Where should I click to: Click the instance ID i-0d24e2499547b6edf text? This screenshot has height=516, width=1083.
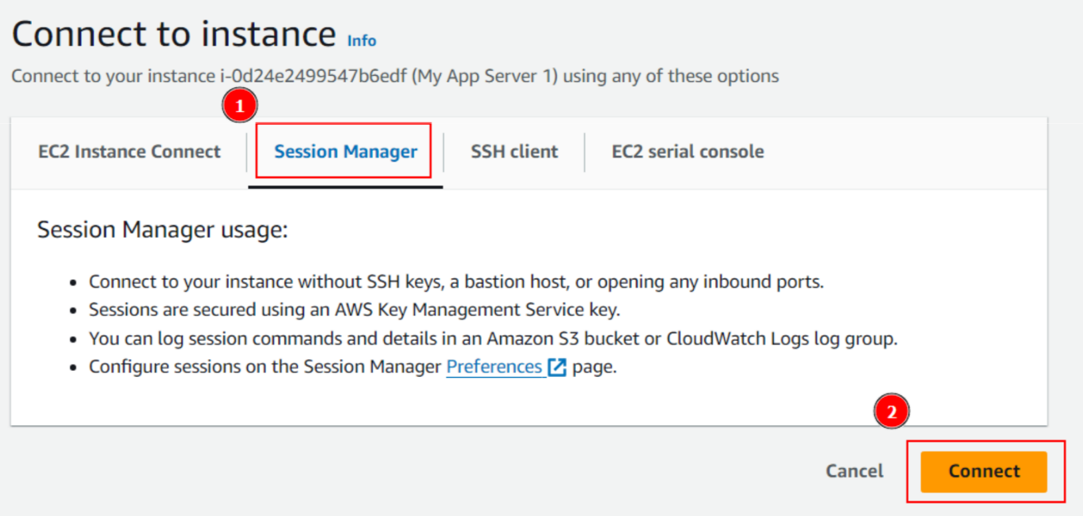pyautogui.click(x=313, y=76)
